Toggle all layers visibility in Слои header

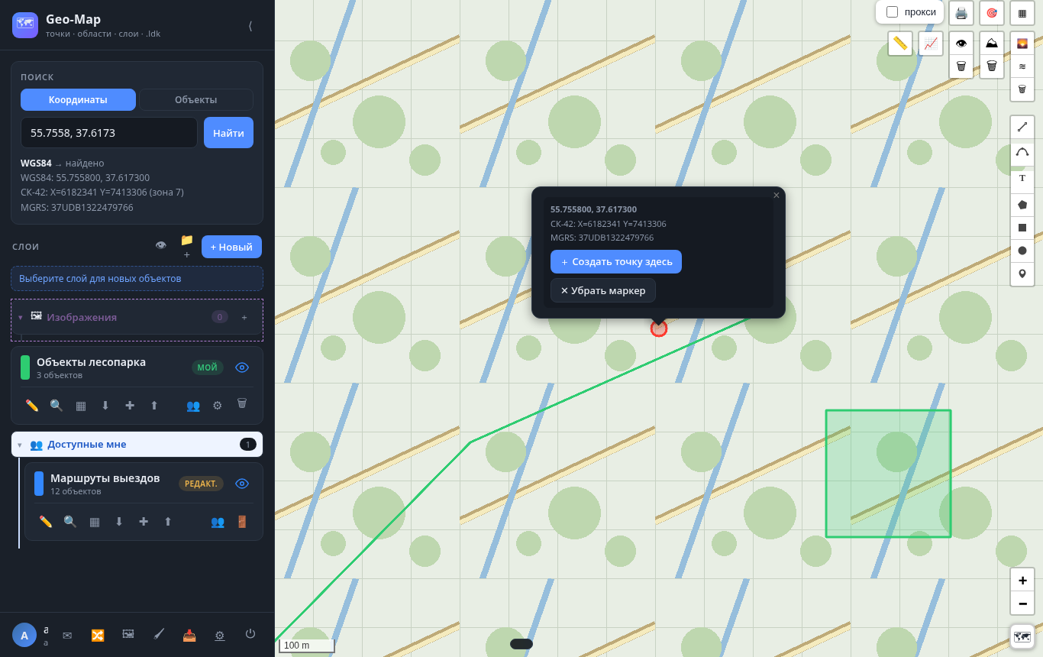[x=160, y=246]
